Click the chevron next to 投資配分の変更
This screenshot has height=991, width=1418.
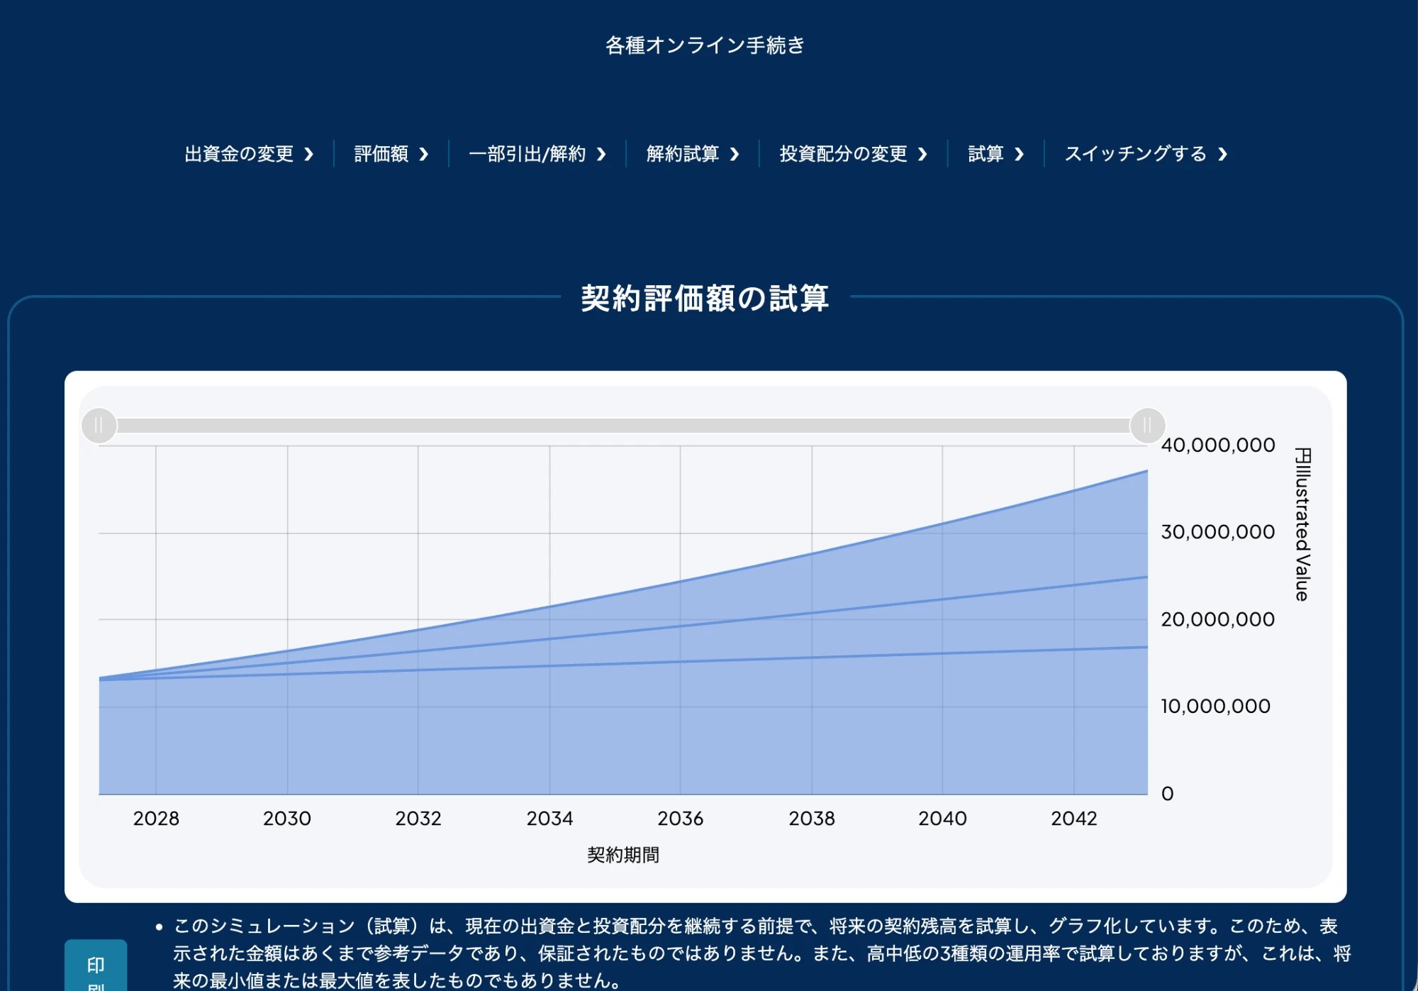point(922,154)
